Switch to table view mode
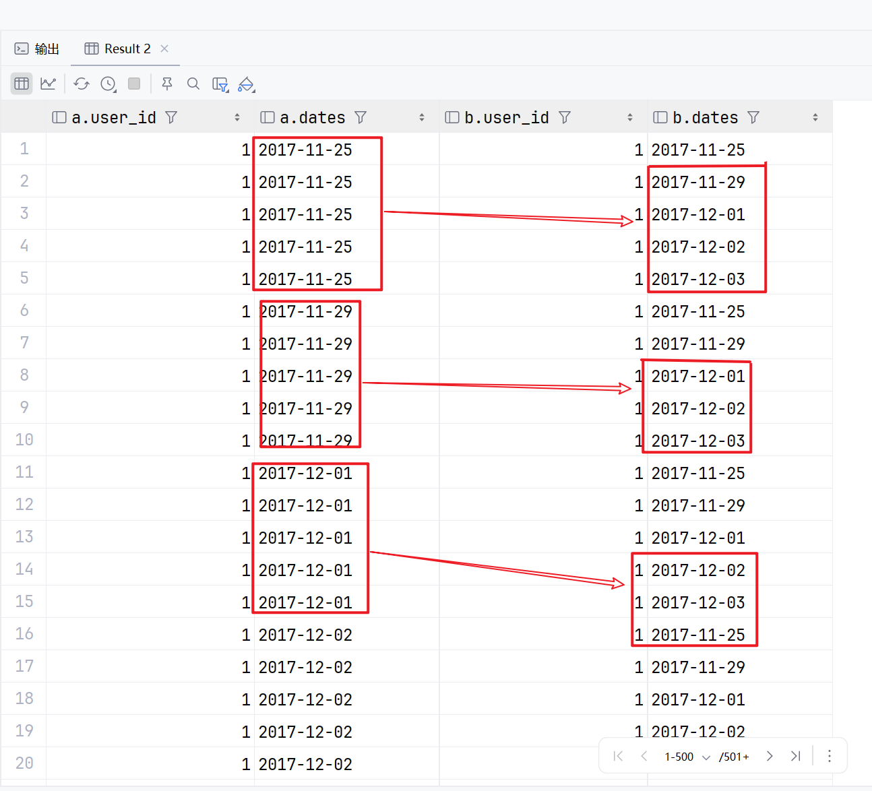872x791 pixels. click(22, 84)
